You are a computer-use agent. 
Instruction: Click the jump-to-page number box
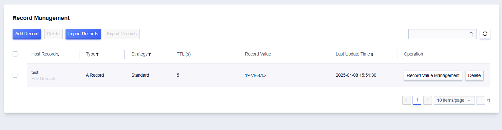481,100
